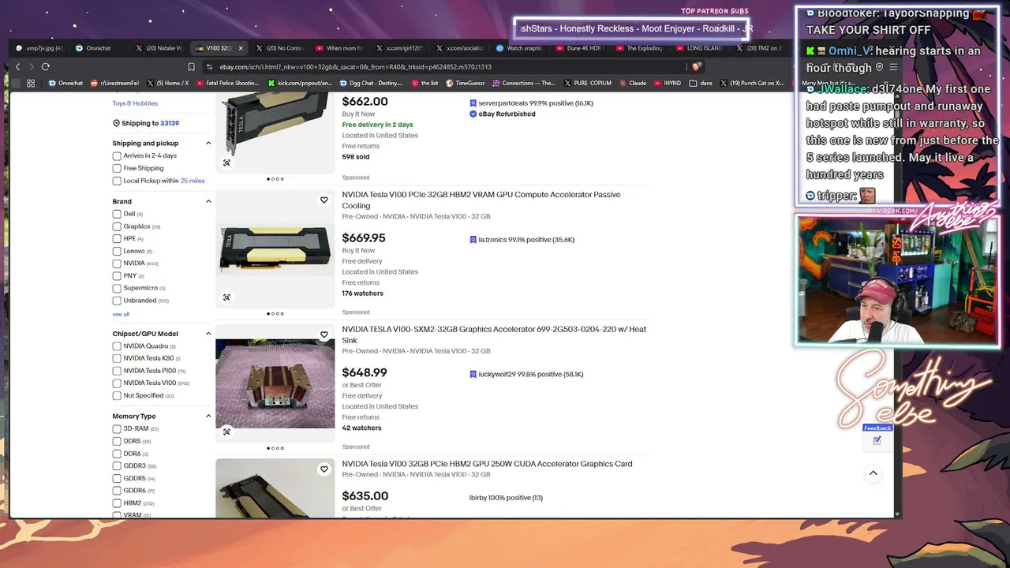Open the copper heat sink product thumbnail
Viewport: 1010px width, 568px height.
point(275,384)
